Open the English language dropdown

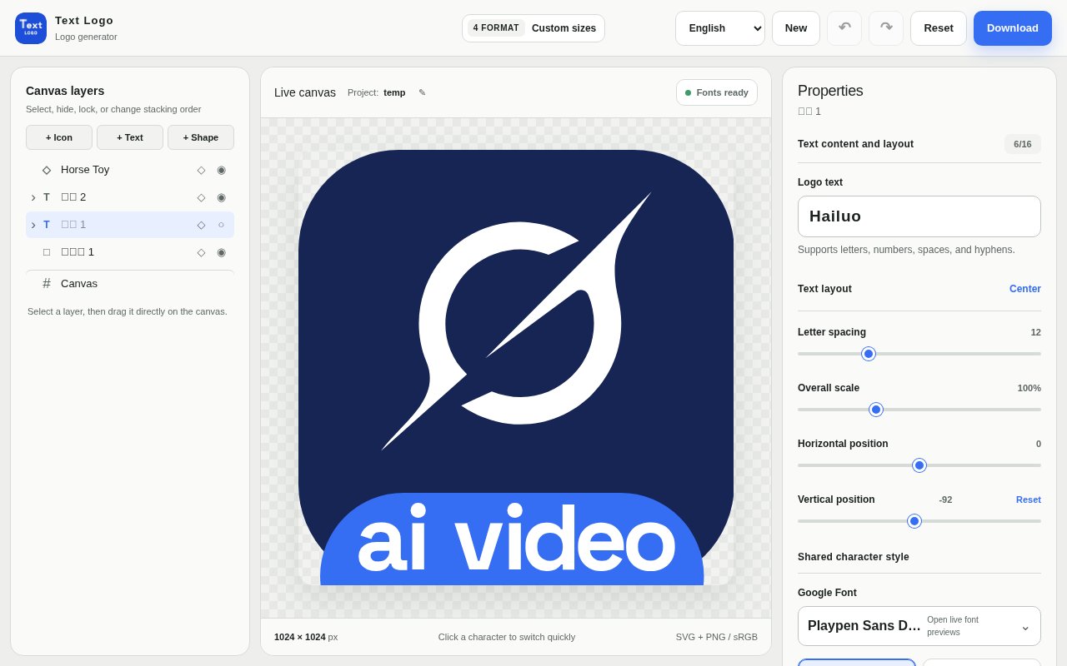[x=720, y=28]
